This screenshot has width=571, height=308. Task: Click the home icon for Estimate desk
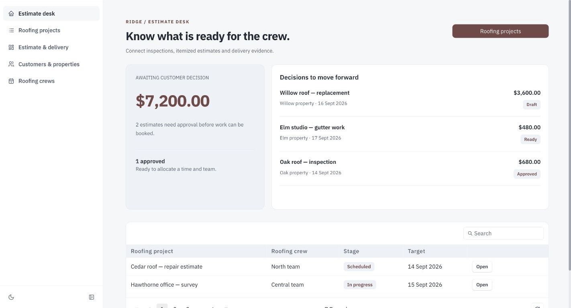(11, 14)
